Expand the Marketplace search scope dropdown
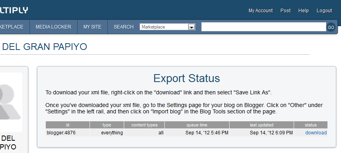Viewport: 341px width, 153px height. 168,27
